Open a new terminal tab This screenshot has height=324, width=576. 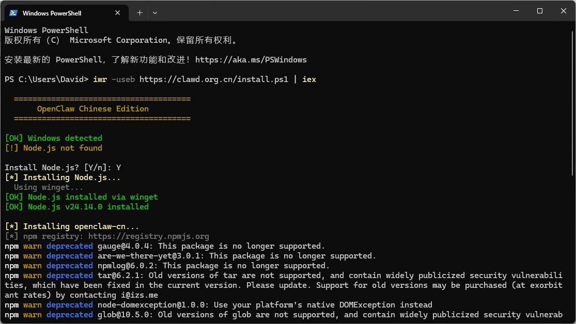pyautogui.click(x=139, y=13)
